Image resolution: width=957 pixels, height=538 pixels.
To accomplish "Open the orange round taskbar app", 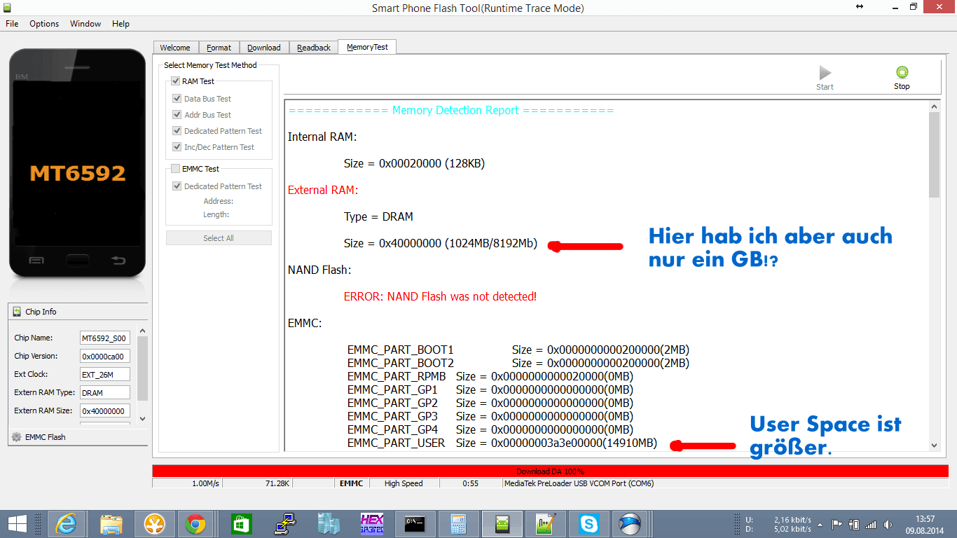I will click(153, 523).
